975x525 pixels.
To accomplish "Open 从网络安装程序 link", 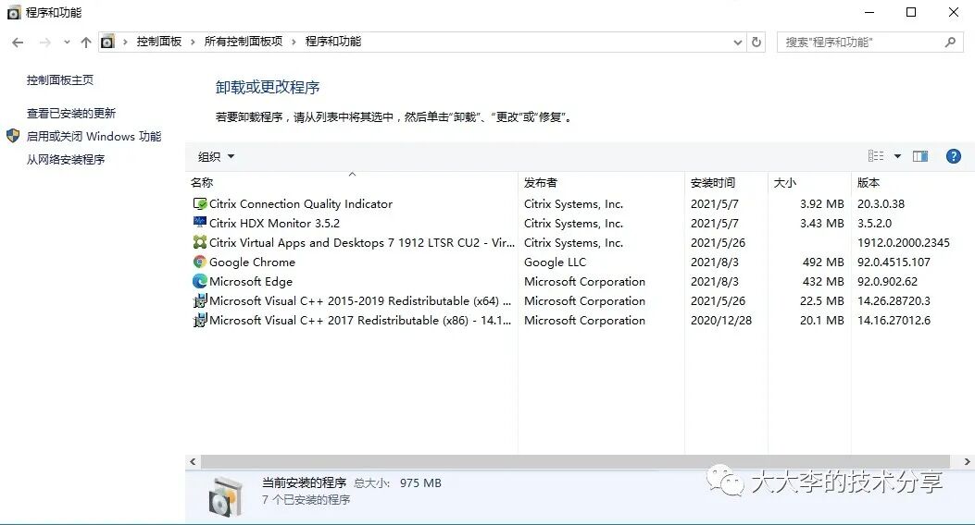I will click(66, 160).
